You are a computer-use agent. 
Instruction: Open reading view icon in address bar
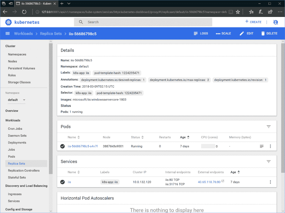coord(231,12)
